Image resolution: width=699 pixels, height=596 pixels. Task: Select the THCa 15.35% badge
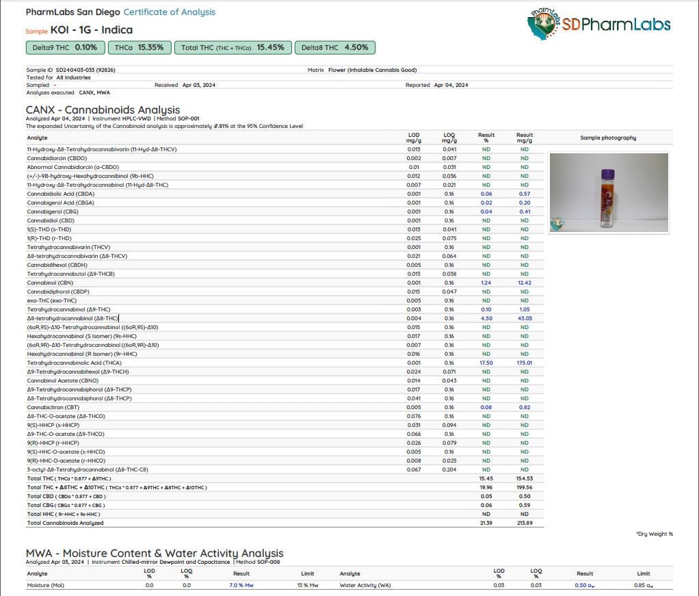click(x=140, y=48)
